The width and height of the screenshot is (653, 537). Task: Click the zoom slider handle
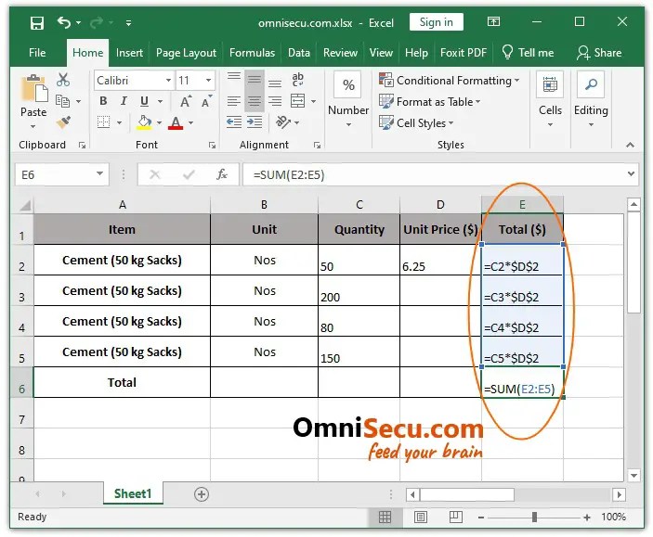coord(534,517)
